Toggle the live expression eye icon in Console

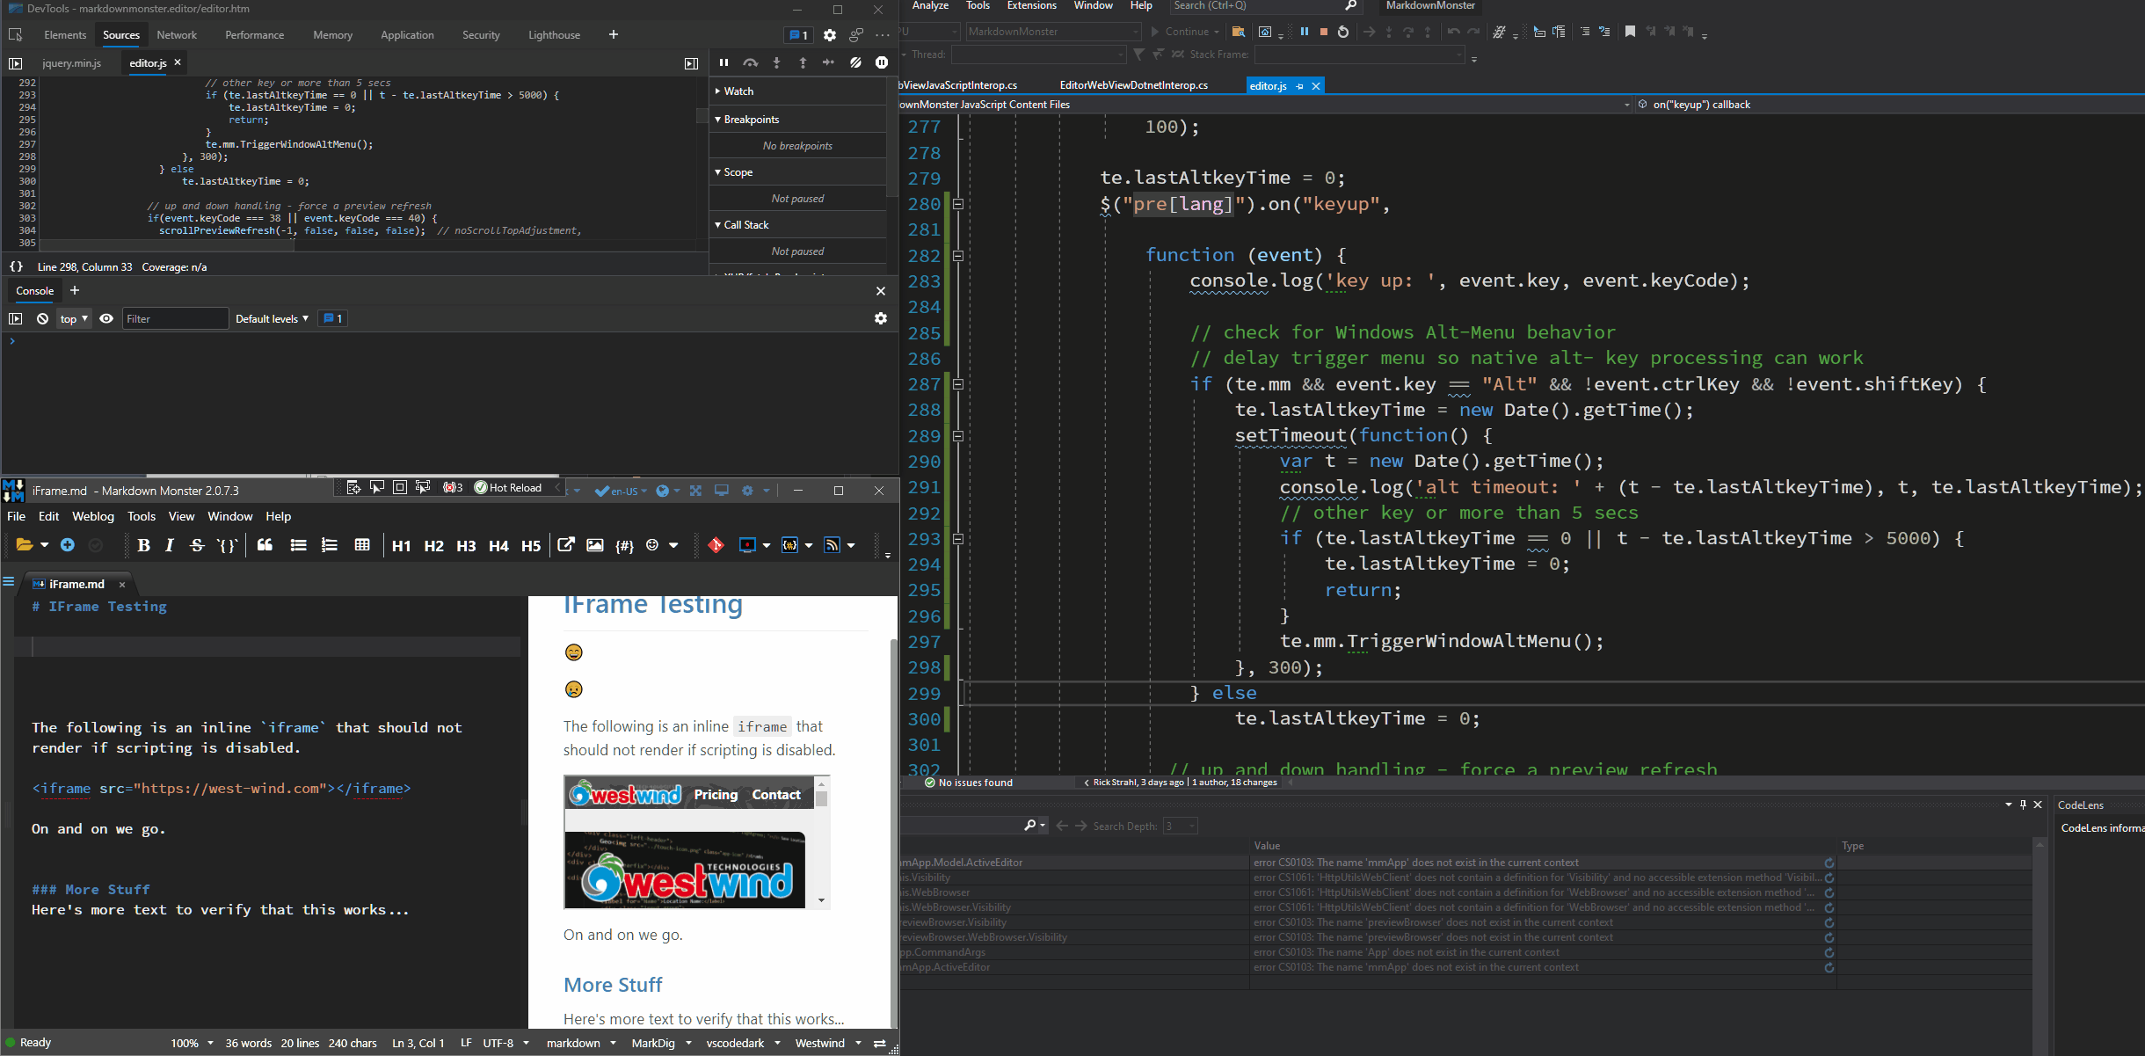(106, 318)
